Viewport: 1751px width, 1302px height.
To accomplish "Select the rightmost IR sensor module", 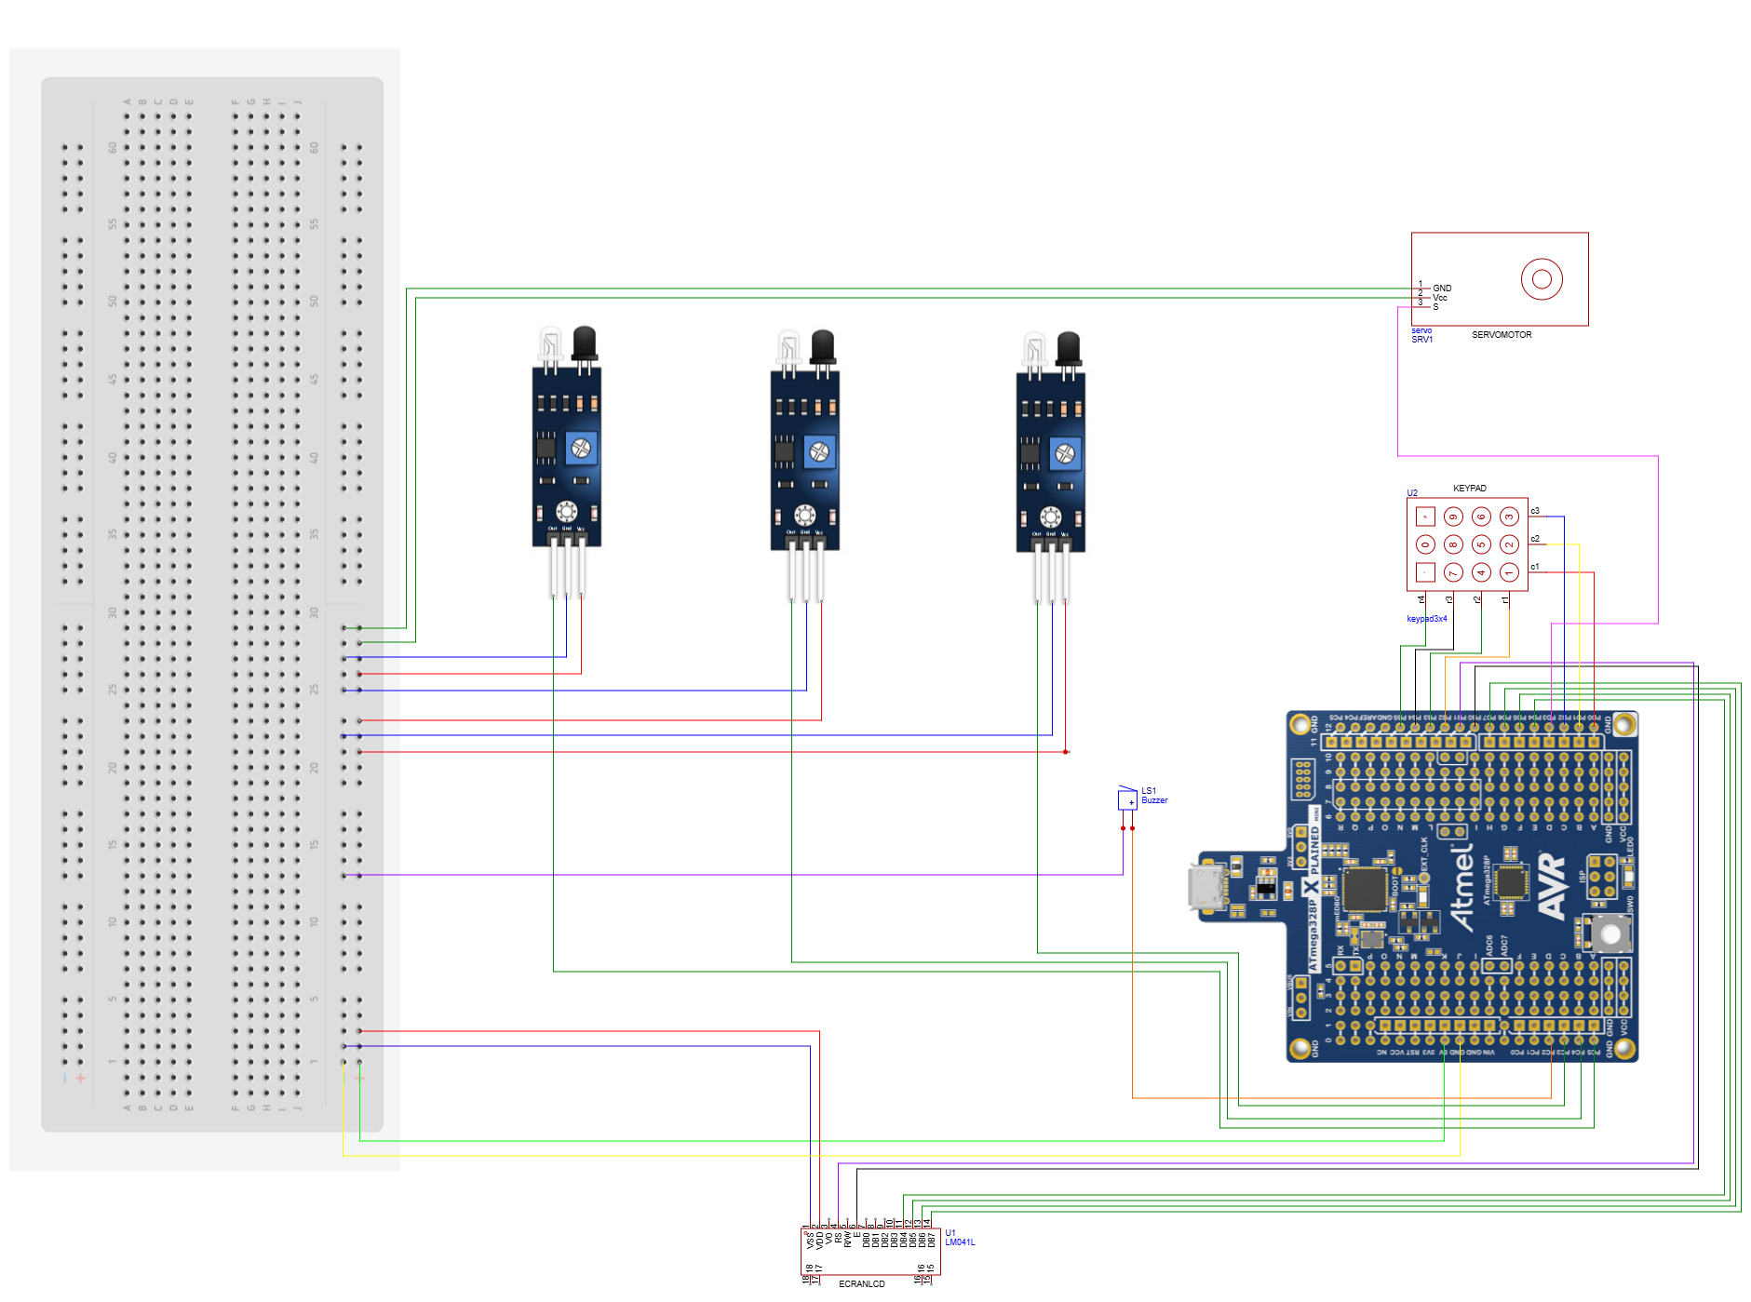I will click(x=1051, y=467).
